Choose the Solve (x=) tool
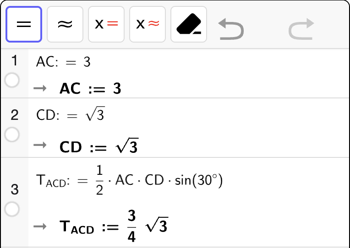The image size is (350, 248). [x=106, y=24]
